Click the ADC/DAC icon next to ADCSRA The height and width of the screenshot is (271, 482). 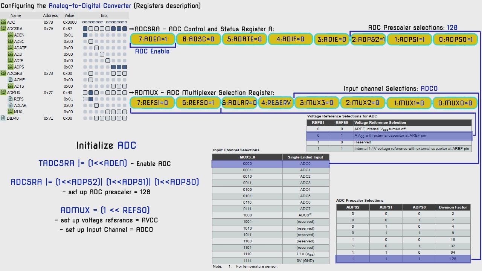click(x=3, y=29)
